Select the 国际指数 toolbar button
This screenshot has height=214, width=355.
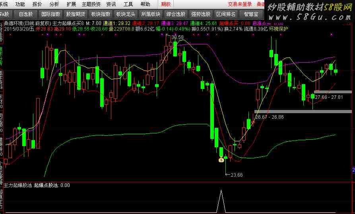51,14
